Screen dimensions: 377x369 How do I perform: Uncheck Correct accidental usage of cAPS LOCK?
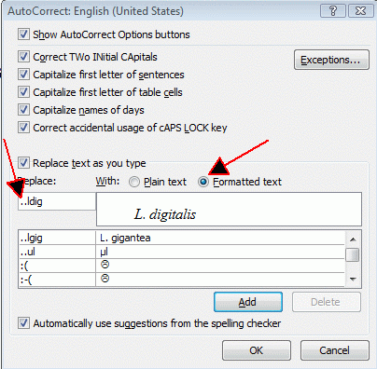(x=23, y=128)
